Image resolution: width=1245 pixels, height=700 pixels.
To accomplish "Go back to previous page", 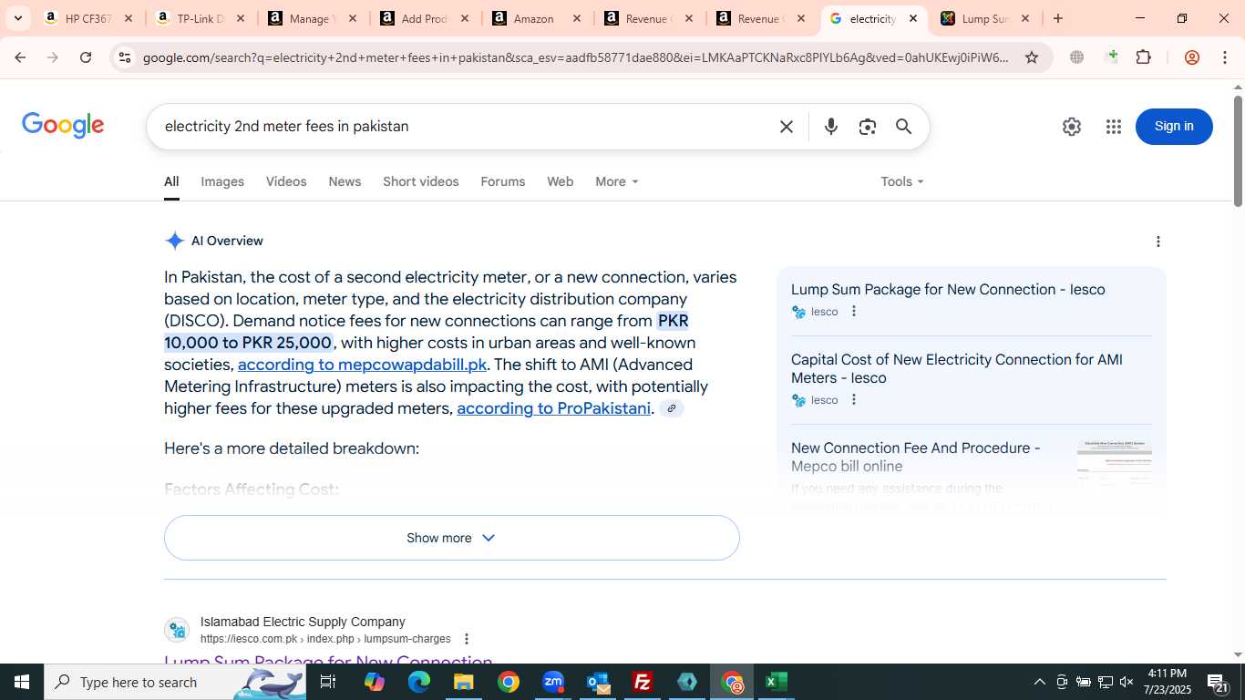I will click(20, 57).
